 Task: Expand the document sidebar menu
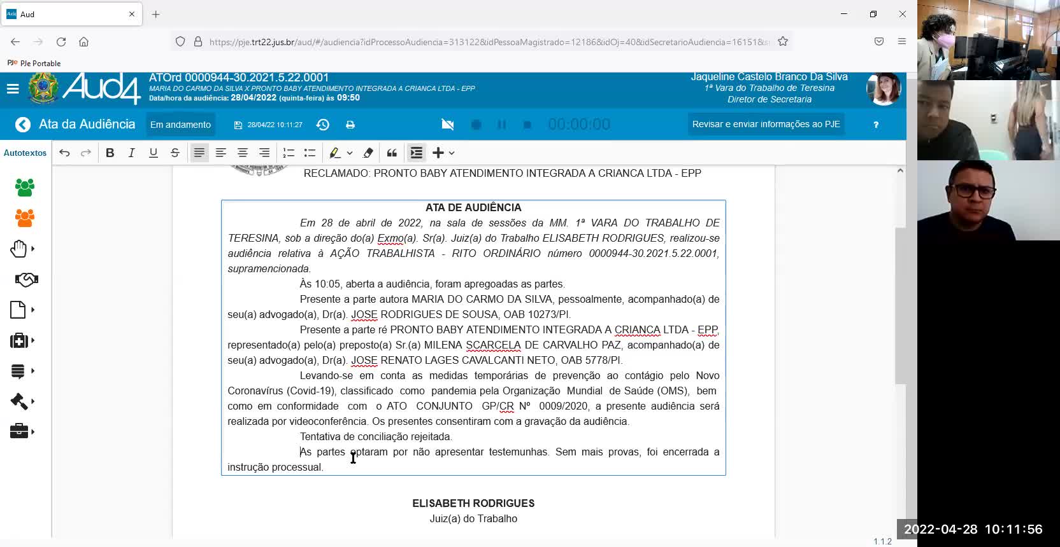pos(22,310)
